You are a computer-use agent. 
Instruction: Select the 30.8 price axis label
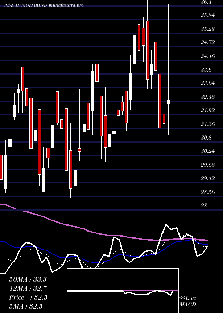tap(206, 138)
